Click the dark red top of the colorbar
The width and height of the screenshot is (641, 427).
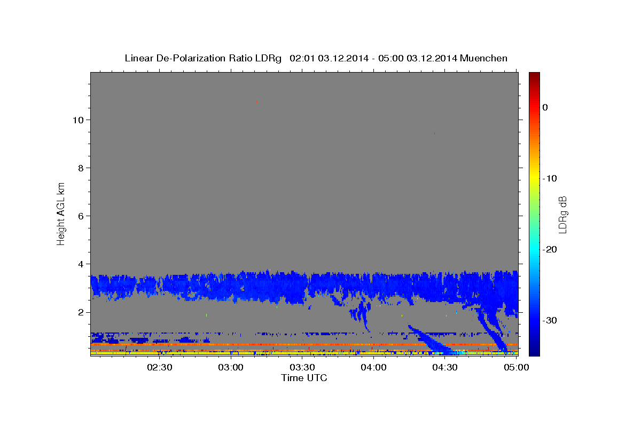pyautogui.click(x=534, y=76)
